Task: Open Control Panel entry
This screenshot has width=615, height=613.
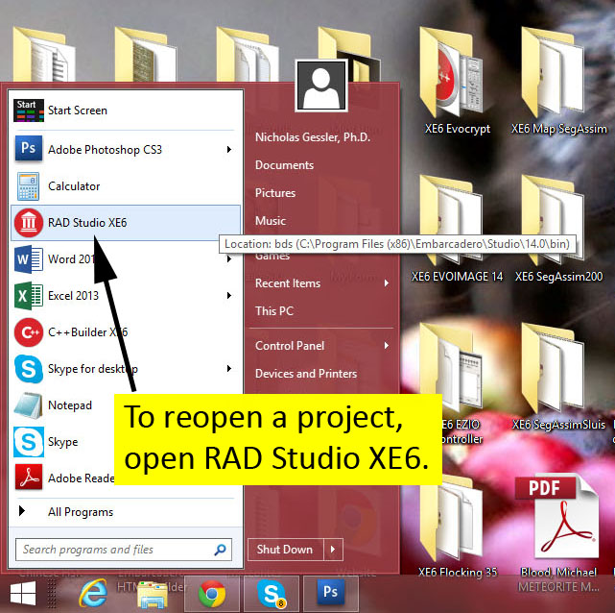Action: (290, 346)
